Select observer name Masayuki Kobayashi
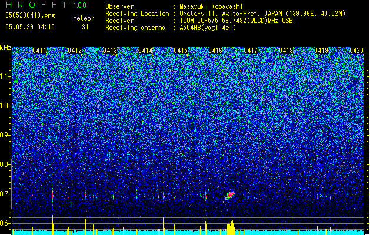Screen dimensions: 370x235 [211, 6]
